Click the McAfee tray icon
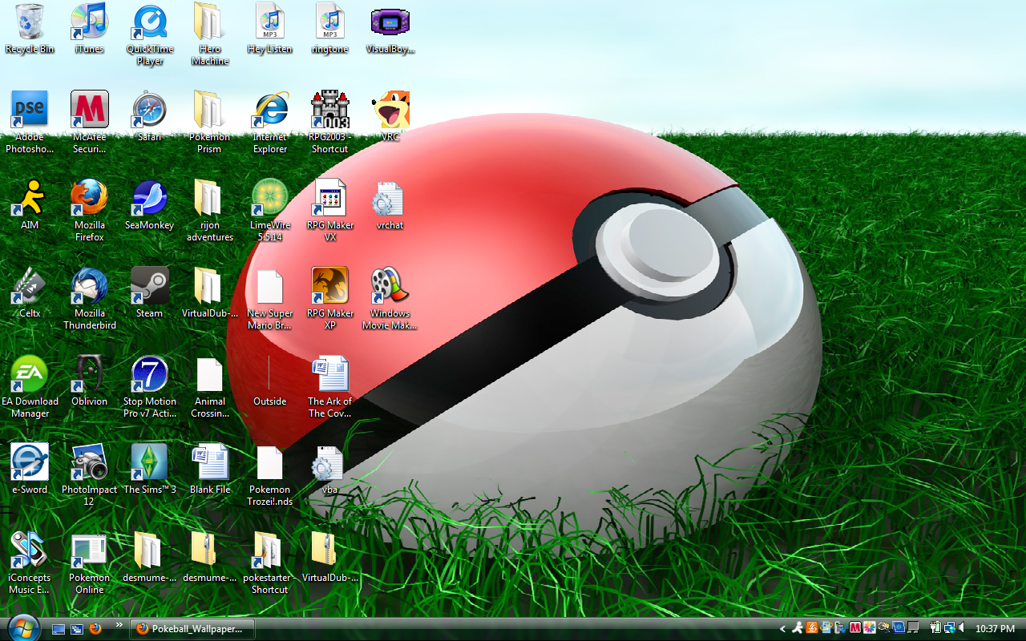Image resolution: width=1026 pixels, height=641 pixels. 855,628
